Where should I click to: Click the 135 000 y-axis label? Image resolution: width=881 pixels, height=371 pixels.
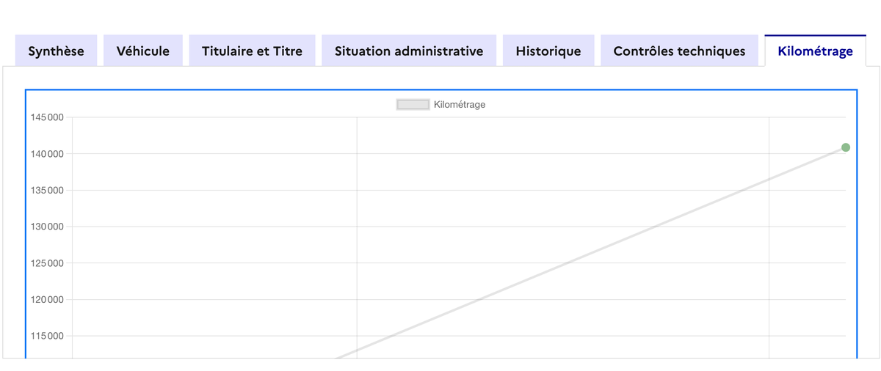pos(47,191)
